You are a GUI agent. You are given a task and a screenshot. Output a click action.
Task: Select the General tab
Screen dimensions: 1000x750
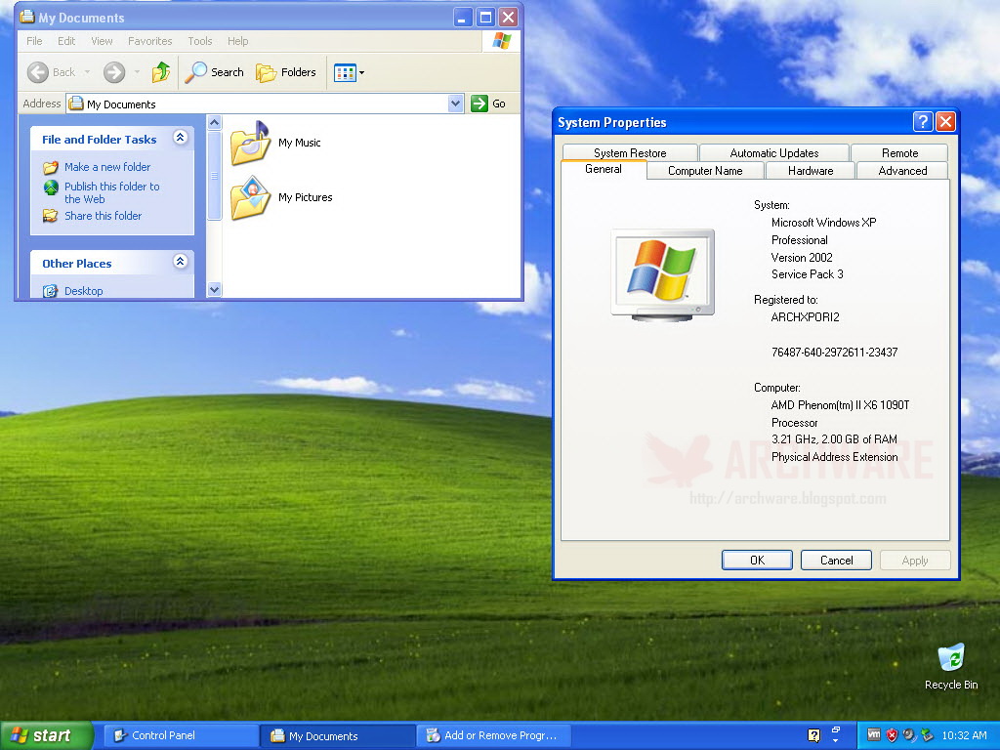coord(604,169)
